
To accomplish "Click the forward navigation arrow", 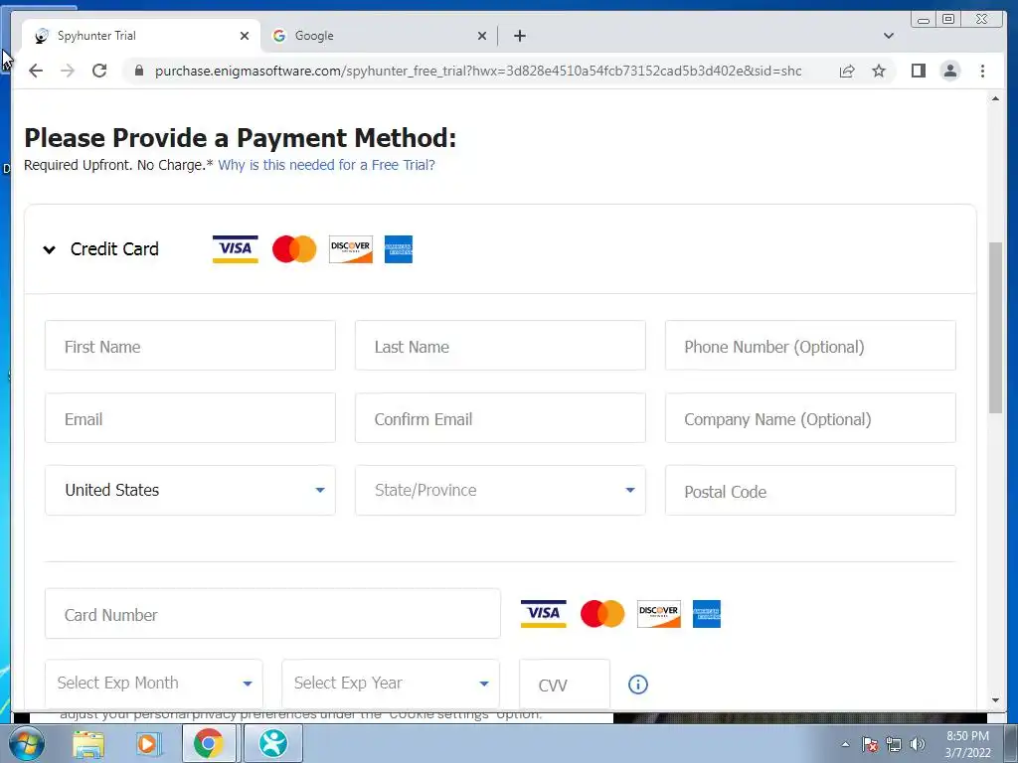I will 68,71.
